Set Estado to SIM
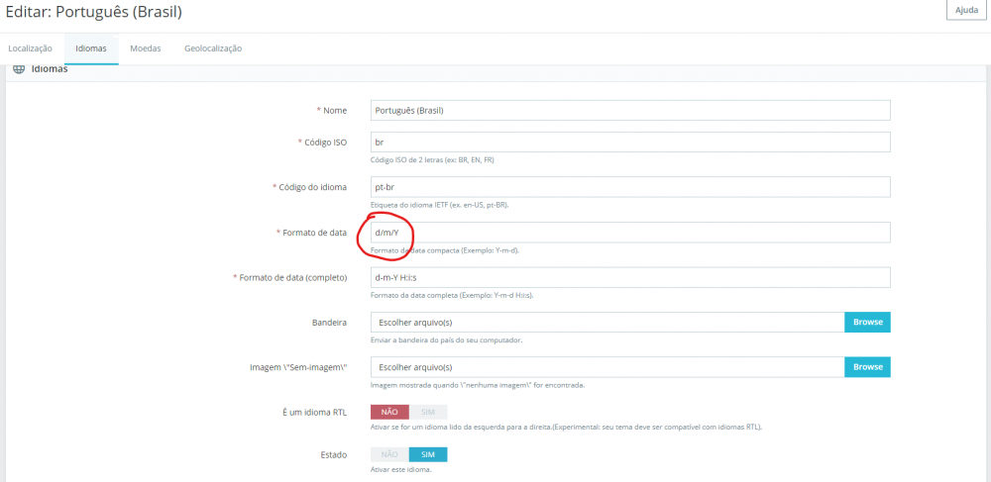Viewport: 991px width, 482px height. (x=428, y=454)
